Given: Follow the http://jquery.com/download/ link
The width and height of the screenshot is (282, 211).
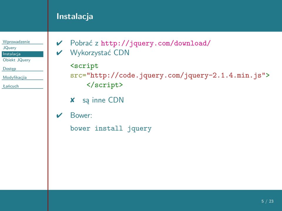Looking at the screenshot, I should (156, 43).
